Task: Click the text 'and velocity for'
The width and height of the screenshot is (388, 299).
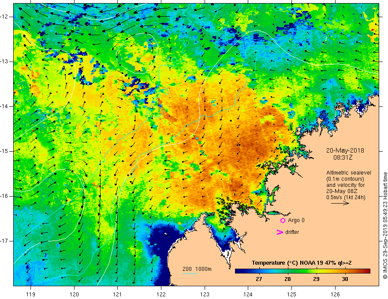Action: (x=345, y=185)
